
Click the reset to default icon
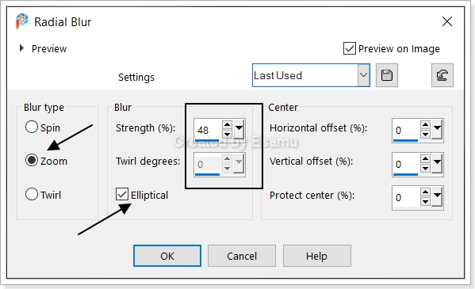[442, 75]
